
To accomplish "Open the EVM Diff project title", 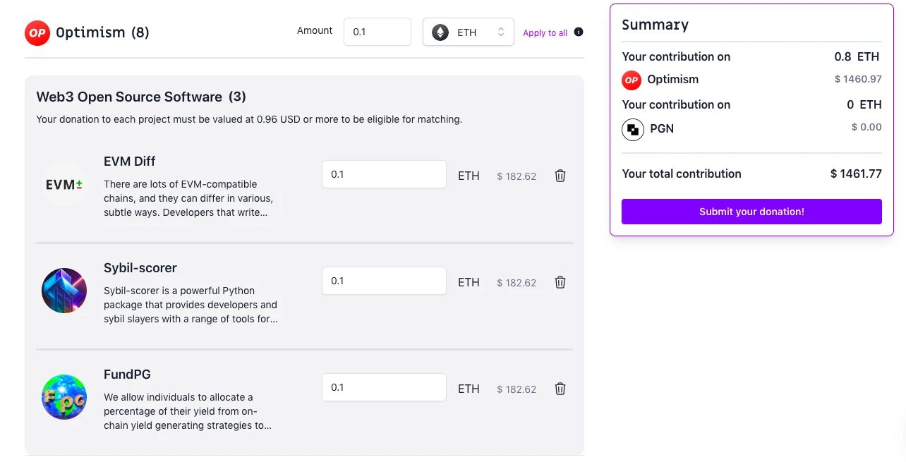I will (x=130, y=162).
